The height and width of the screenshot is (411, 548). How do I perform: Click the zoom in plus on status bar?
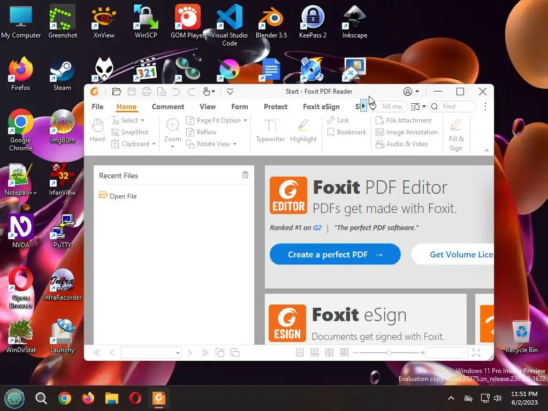[x=423, y=353]
